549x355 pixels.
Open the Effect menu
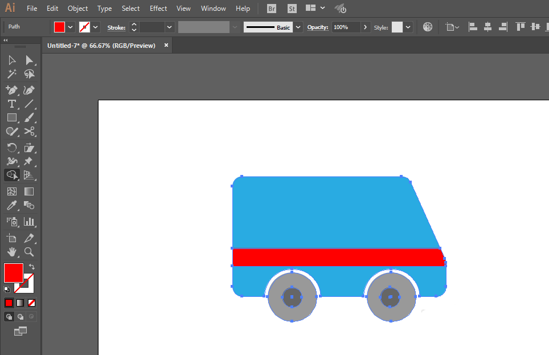[158, 9]
